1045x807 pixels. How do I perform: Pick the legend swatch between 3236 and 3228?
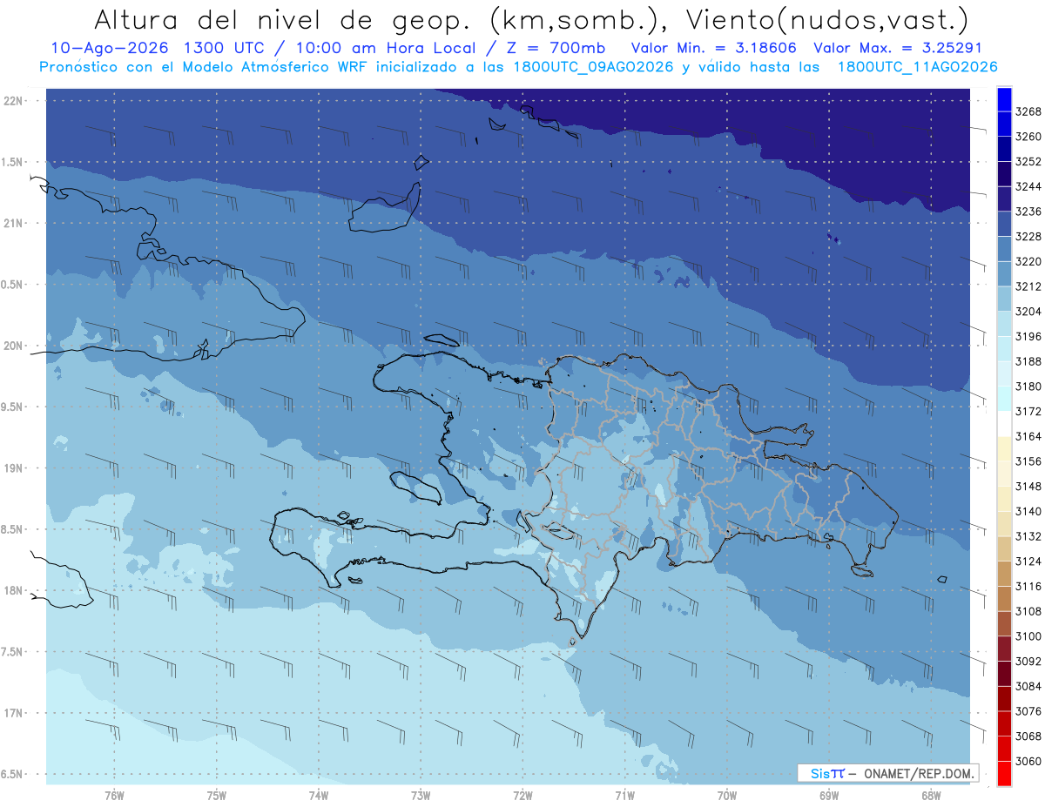[1004, 223]
